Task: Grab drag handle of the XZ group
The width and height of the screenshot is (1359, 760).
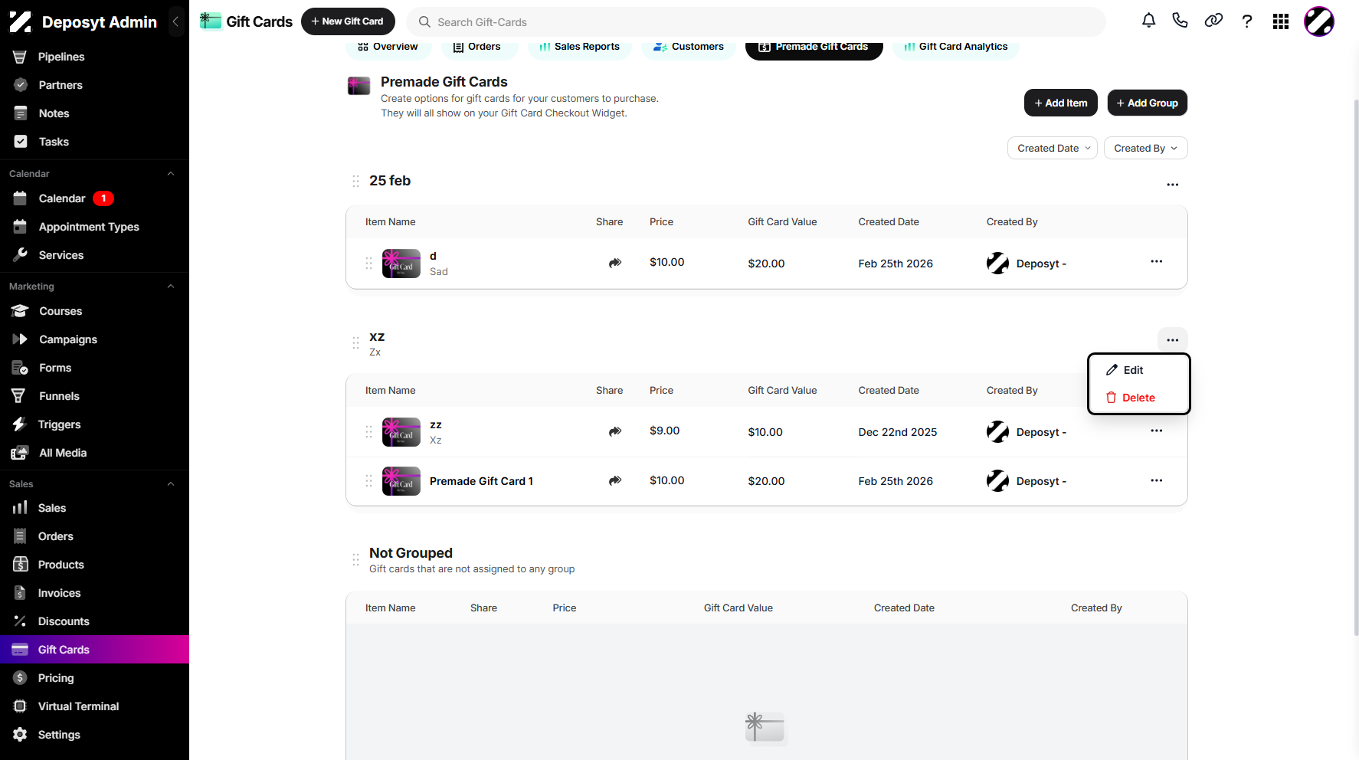Action: 355,342
